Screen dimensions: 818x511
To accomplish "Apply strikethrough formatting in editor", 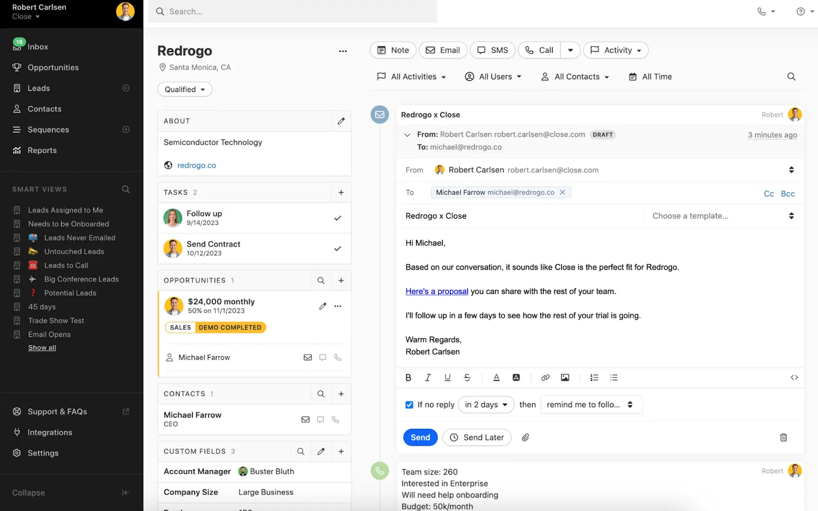I will click(x=467, y=378).
